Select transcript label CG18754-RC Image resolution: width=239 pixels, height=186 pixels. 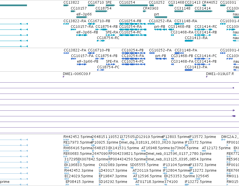(108, 38)
